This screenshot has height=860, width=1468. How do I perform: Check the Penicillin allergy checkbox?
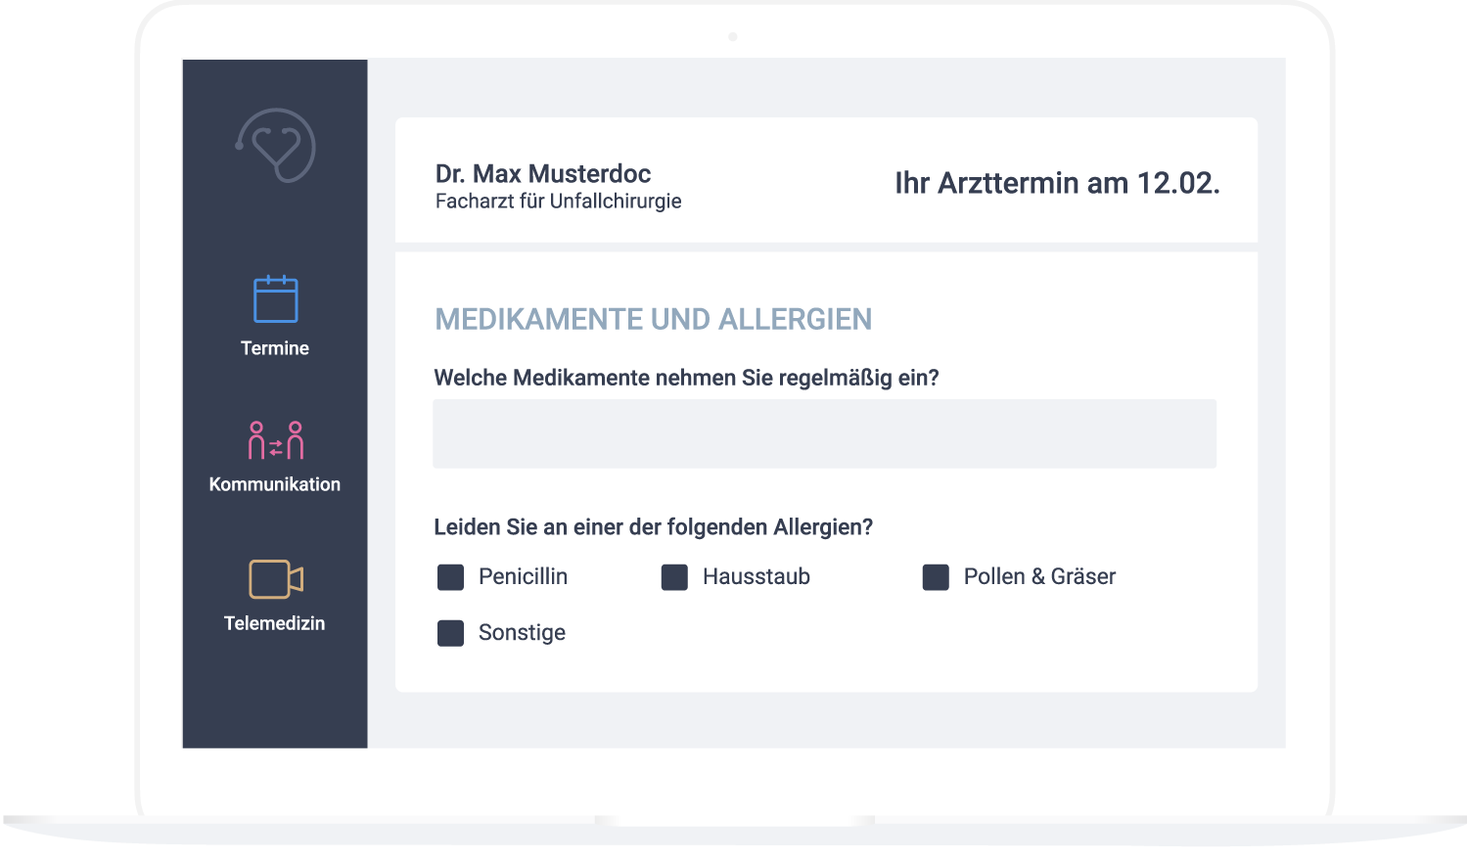[x=450, y=577]
